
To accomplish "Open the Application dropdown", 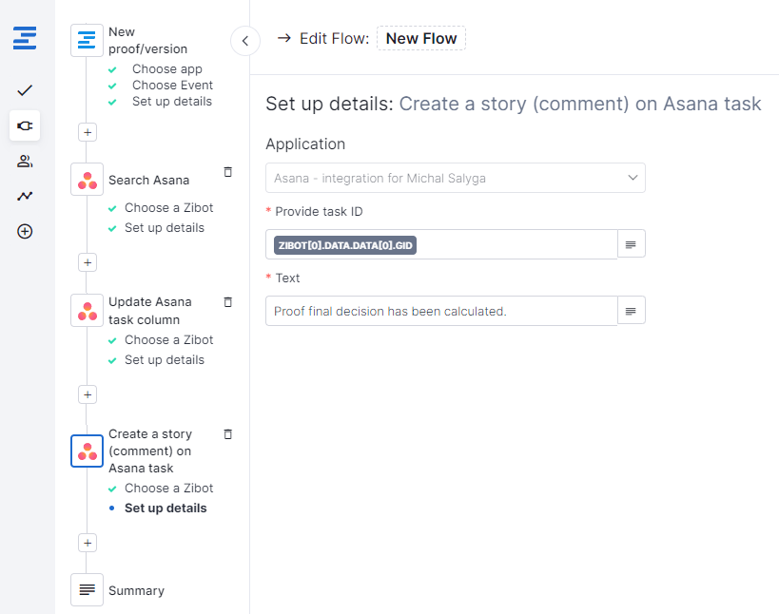I will (455, 178).
